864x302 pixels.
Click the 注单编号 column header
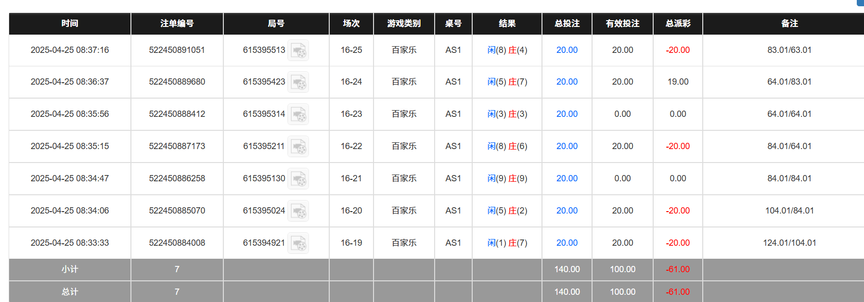(177, 23)
